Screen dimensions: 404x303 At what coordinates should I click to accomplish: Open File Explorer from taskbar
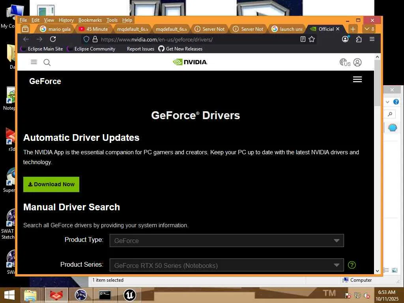(30, 295)
